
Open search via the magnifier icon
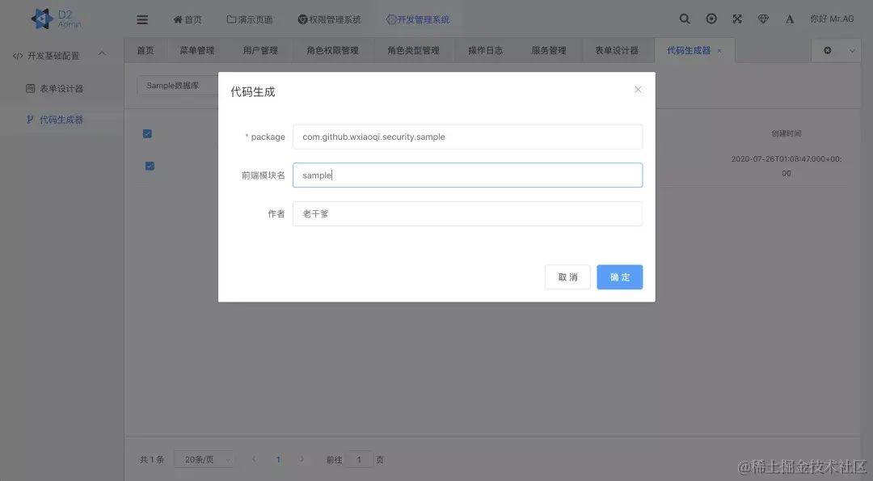(x=684, y=18)
